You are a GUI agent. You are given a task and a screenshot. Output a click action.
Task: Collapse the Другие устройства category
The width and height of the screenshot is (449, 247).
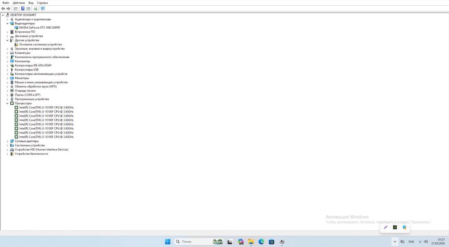click(x=8, y=40)
